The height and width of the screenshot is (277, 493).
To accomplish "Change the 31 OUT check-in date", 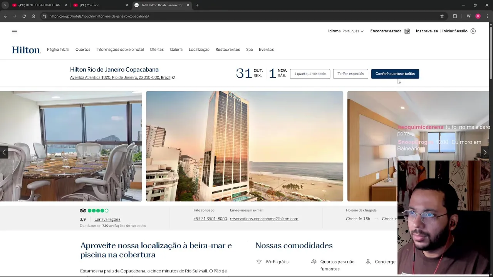I will 249,73.
